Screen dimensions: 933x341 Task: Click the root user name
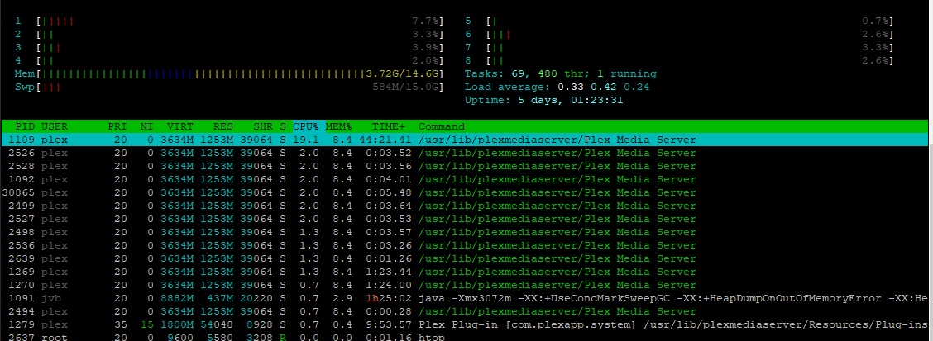click(x=54, y=338)
